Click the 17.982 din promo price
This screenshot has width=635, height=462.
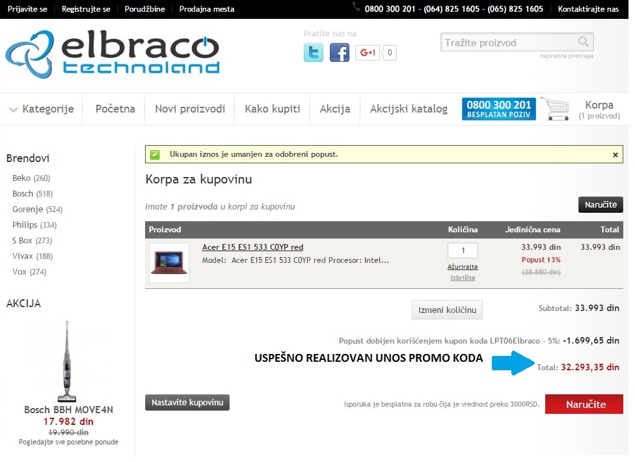(68, 422)
